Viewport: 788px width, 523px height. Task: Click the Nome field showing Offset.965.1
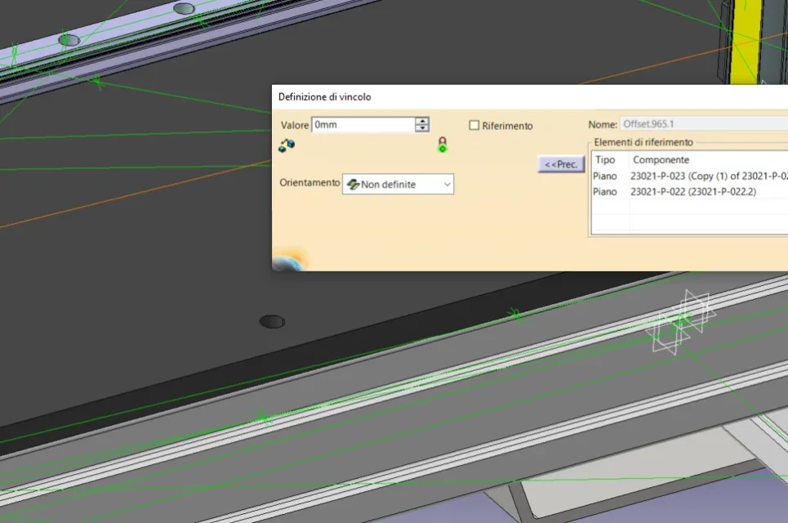(704, 124)
